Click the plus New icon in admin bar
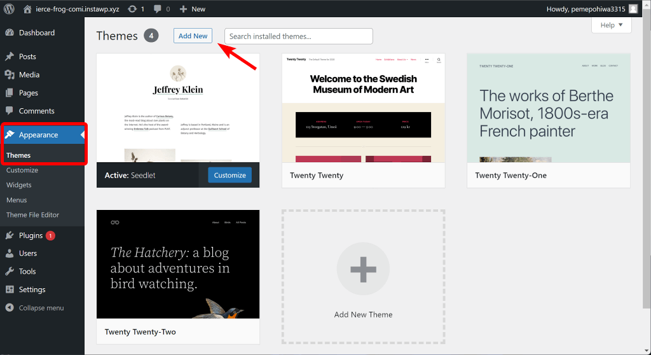This screenshot has width=651, height=355. (x=183, y=9)
